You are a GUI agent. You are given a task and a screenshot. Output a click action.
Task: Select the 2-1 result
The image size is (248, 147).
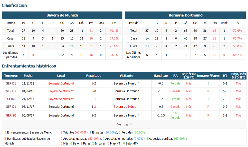pyautogui.click(x=94, y=99)
